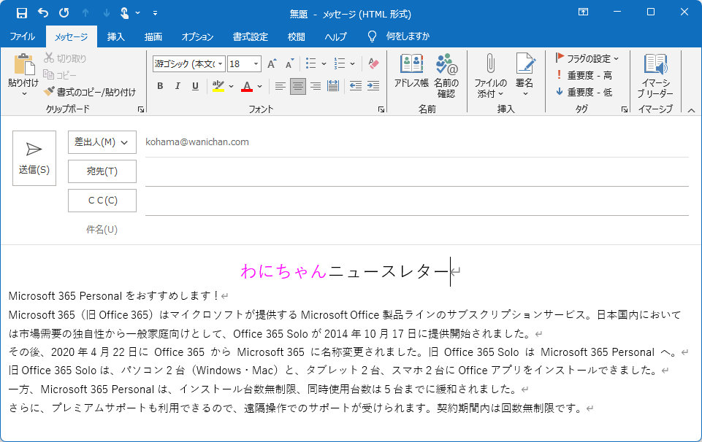This screenshot has height=442, width=702.
Task: Apply yellow text highlight color
Action: 218,86
